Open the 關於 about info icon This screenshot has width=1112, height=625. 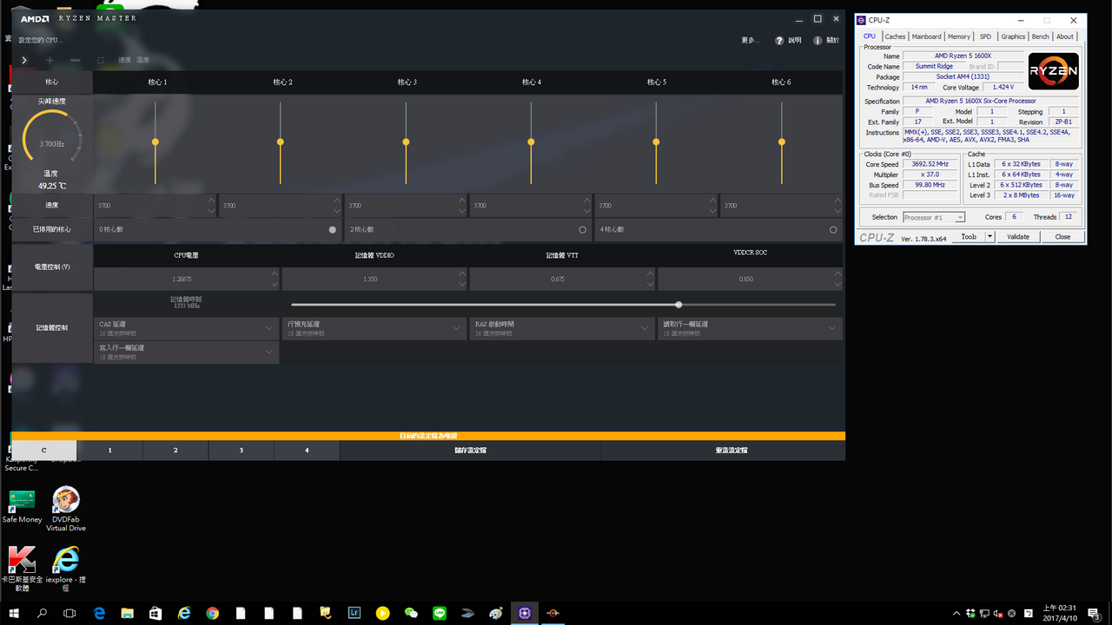[x=817, y=41]
